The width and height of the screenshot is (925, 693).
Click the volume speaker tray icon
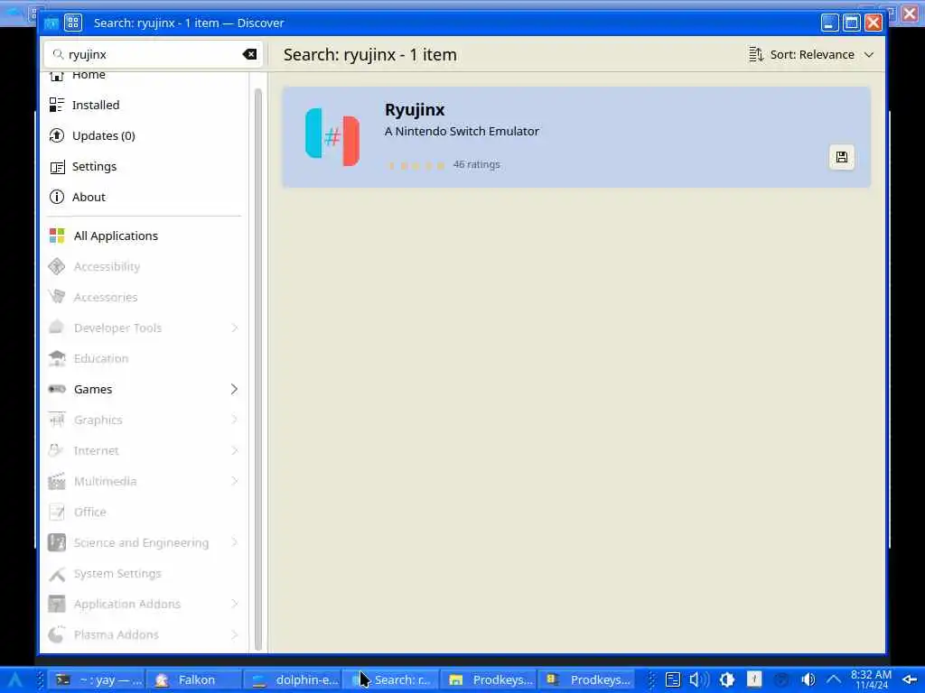point(808,679)
